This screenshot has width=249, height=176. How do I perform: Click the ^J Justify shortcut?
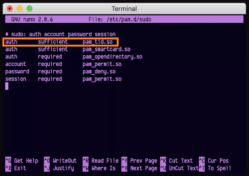pyautogui.click(x=59, y=168)
